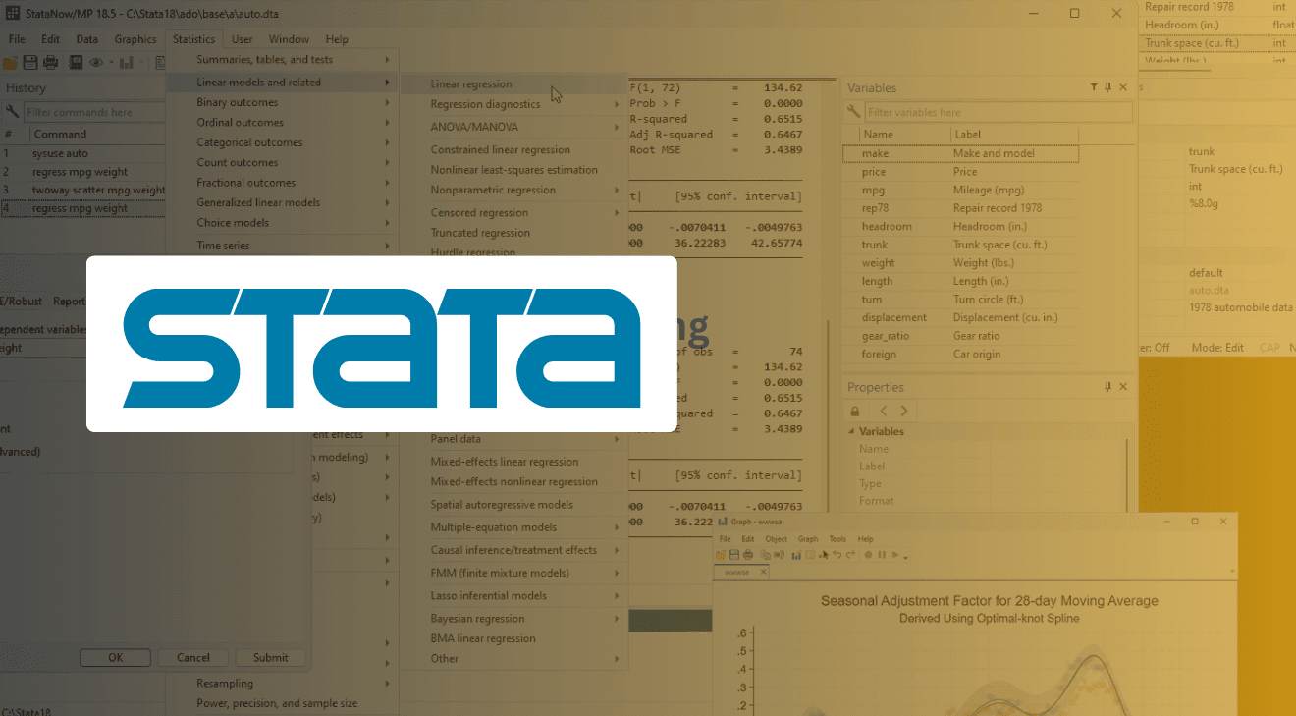Click the Filter commands here field
1296x716 pixels.
pyautogui.click(x=95, y=112)
